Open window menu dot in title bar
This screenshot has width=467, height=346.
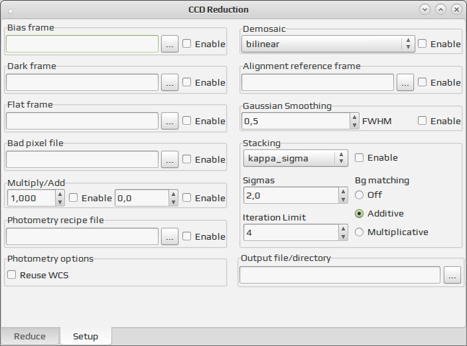[x=11, y=11]
